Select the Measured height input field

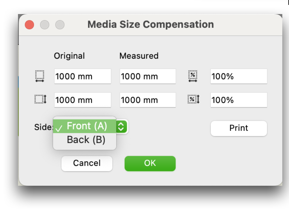click(x=148, y=100)
